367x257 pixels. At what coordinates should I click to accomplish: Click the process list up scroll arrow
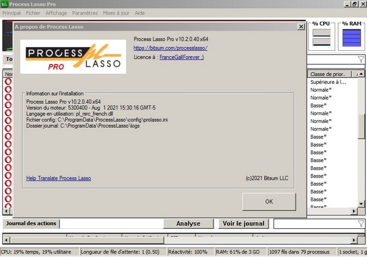pyautogui.click(x=361, y=74)
